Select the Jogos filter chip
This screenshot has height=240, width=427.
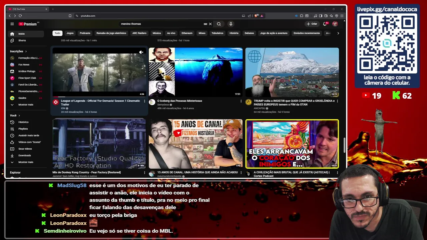click(70, 33)
